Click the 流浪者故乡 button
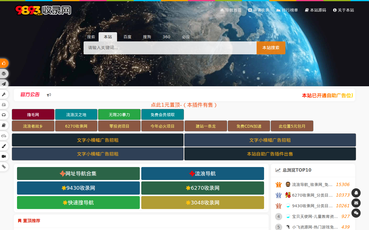The height and width of the screenshot is (230, 369). click(x=33, y=126)
